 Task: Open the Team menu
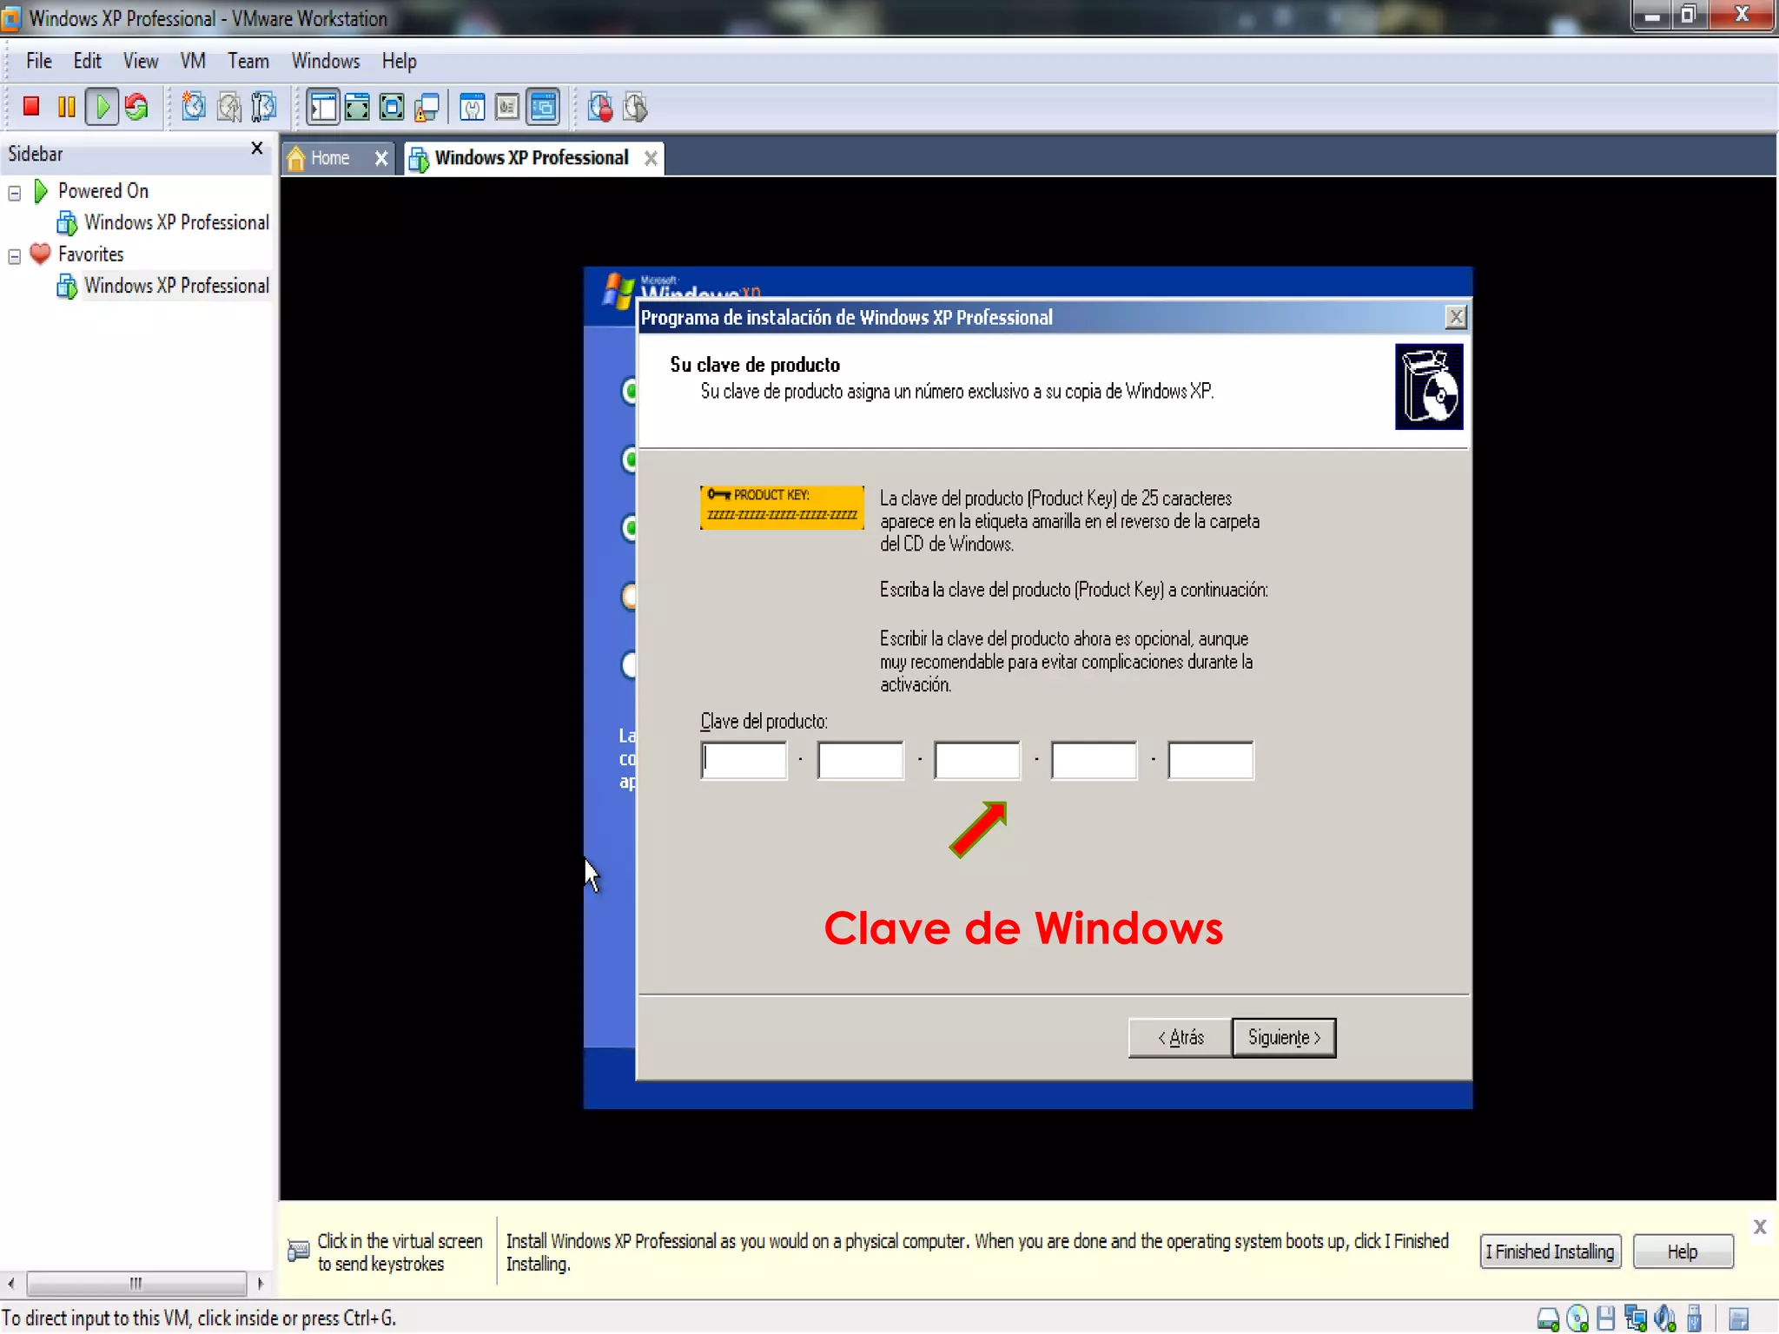click(248, 61)
